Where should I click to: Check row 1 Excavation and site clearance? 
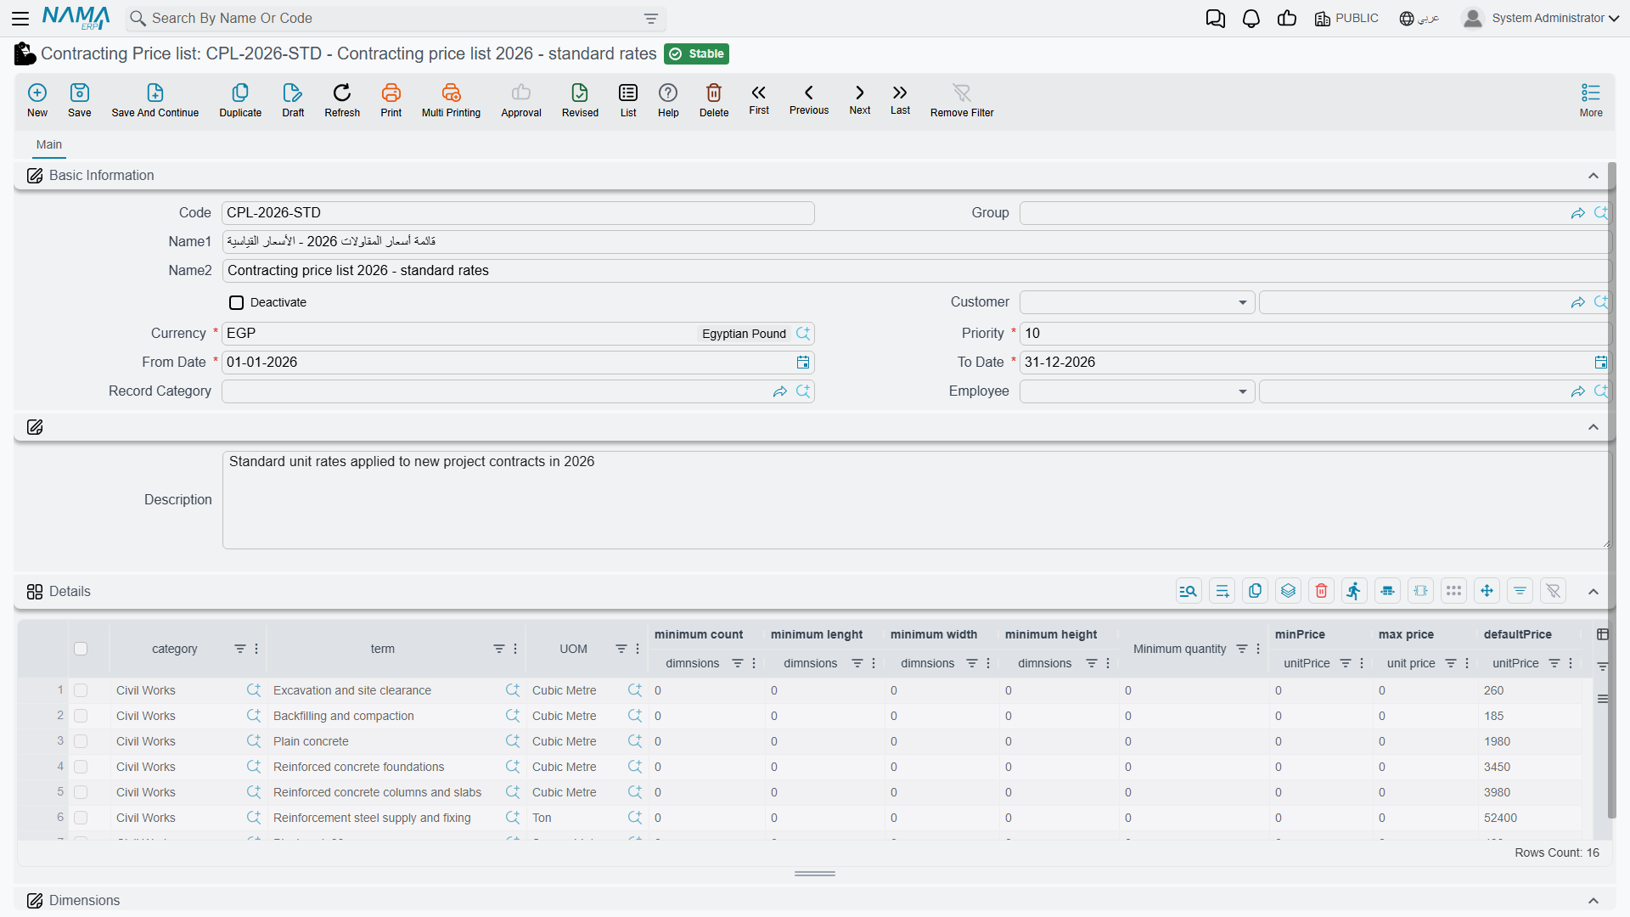[x=81, y=691]
